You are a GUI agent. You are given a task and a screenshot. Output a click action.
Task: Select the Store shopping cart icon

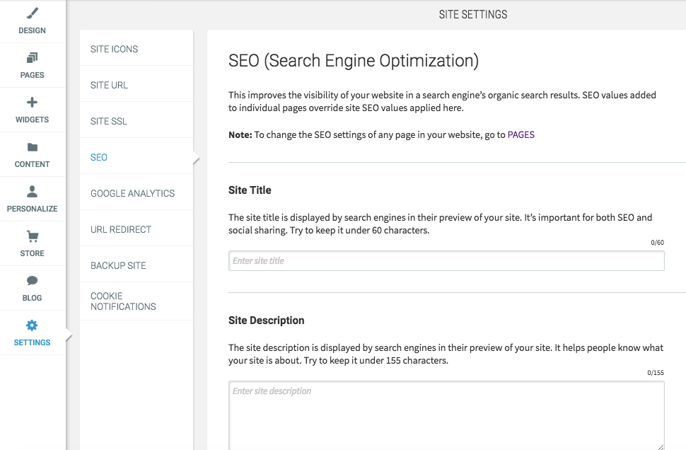[x=32, y=236]
